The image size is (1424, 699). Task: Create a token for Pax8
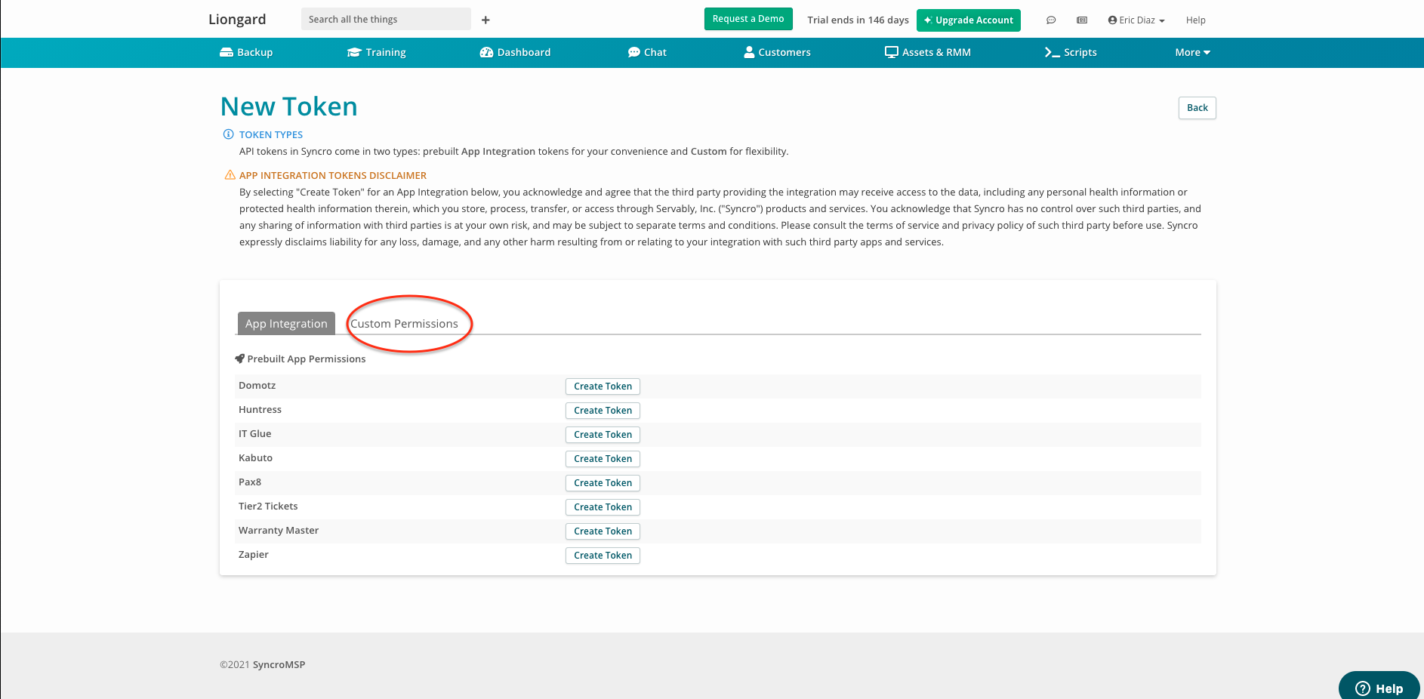coord(603,483)
